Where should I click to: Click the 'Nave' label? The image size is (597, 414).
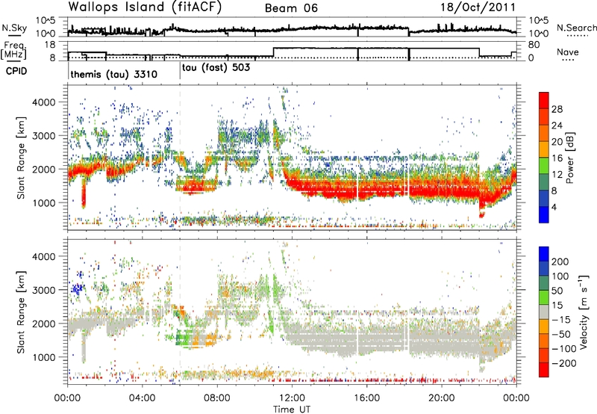point(568,52)
